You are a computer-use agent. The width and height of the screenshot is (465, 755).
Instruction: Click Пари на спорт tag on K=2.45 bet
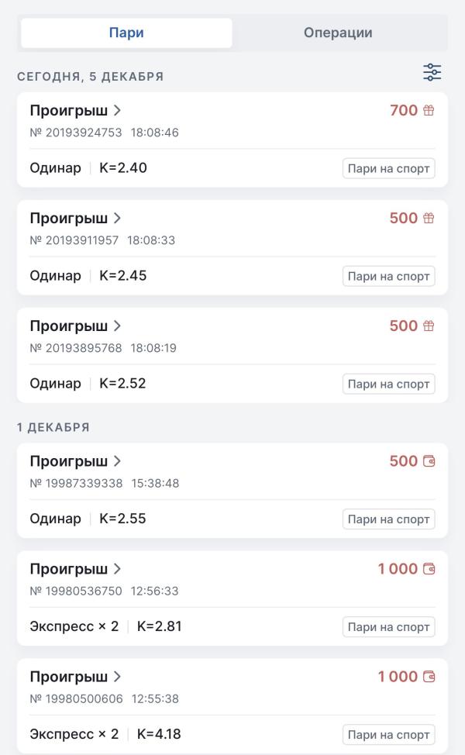coord(388,276)
